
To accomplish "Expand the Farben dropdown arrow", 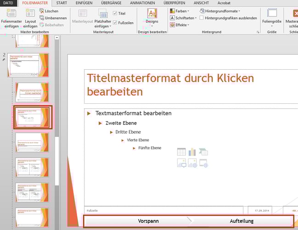I will pyautogui.click(x=188, y=11).
